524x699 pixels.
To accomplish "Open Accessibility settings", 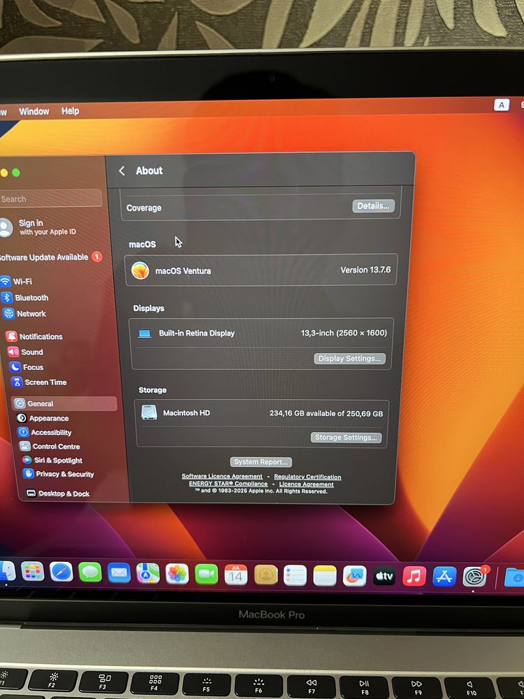I will (45, 433).
